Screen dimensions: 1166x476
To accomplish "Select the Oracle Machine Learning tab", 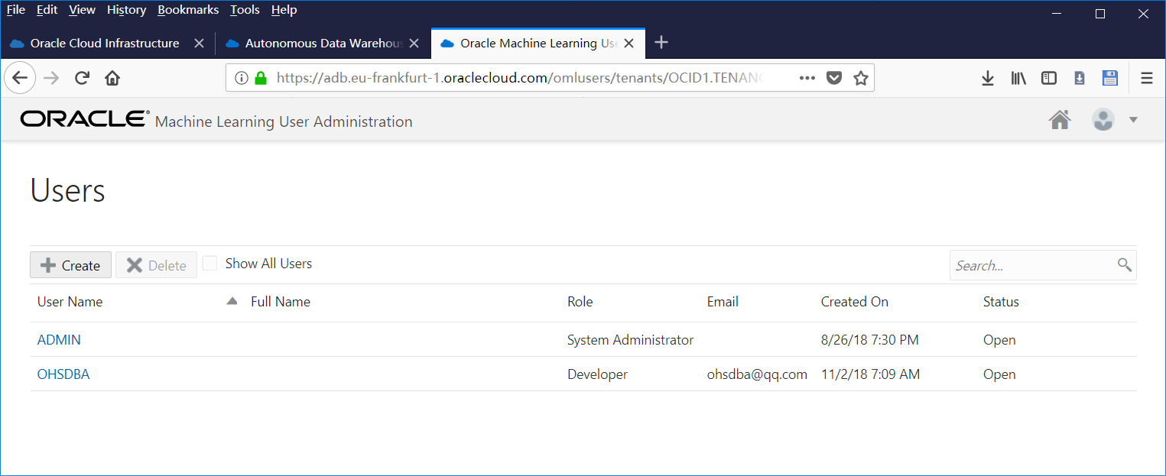I will pos(539,44).
